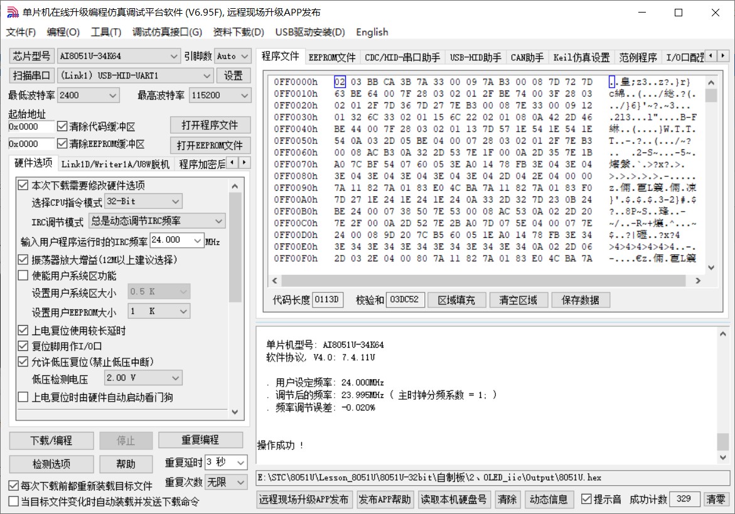Open repeat delay 3 秒 dropdown
This screenshot has height=514, width=735.
[226, 463]
